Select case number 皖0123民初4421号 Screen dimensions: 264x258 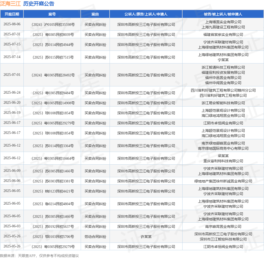53,191
